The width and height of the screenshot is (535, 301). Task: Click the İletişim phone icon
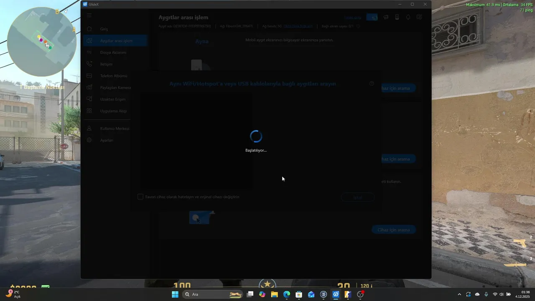coord(89,64)
